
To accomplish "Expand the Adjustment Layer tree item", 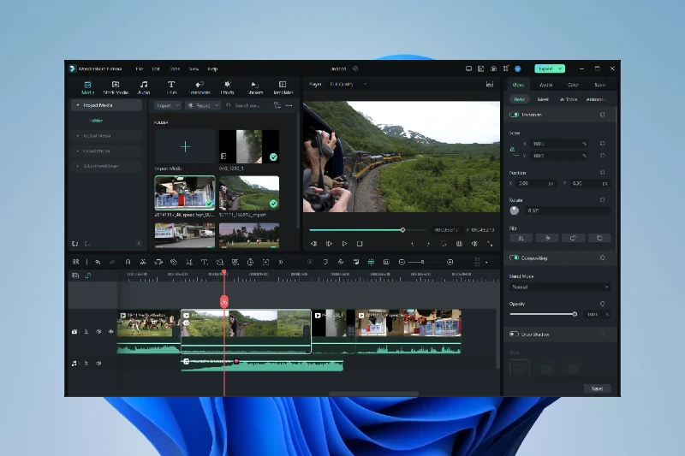I will 78,166.
